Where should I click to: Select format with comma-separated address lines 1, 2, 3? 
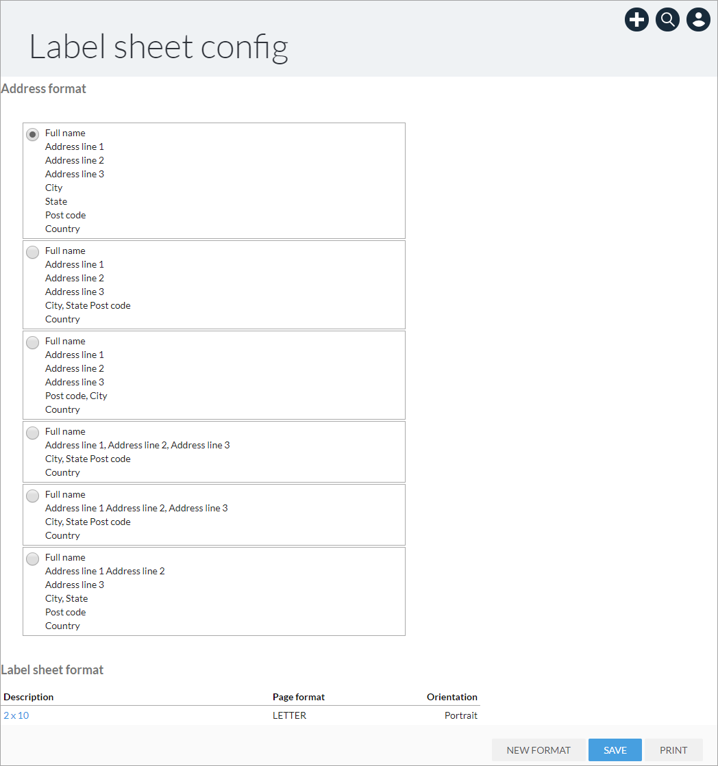33,433
